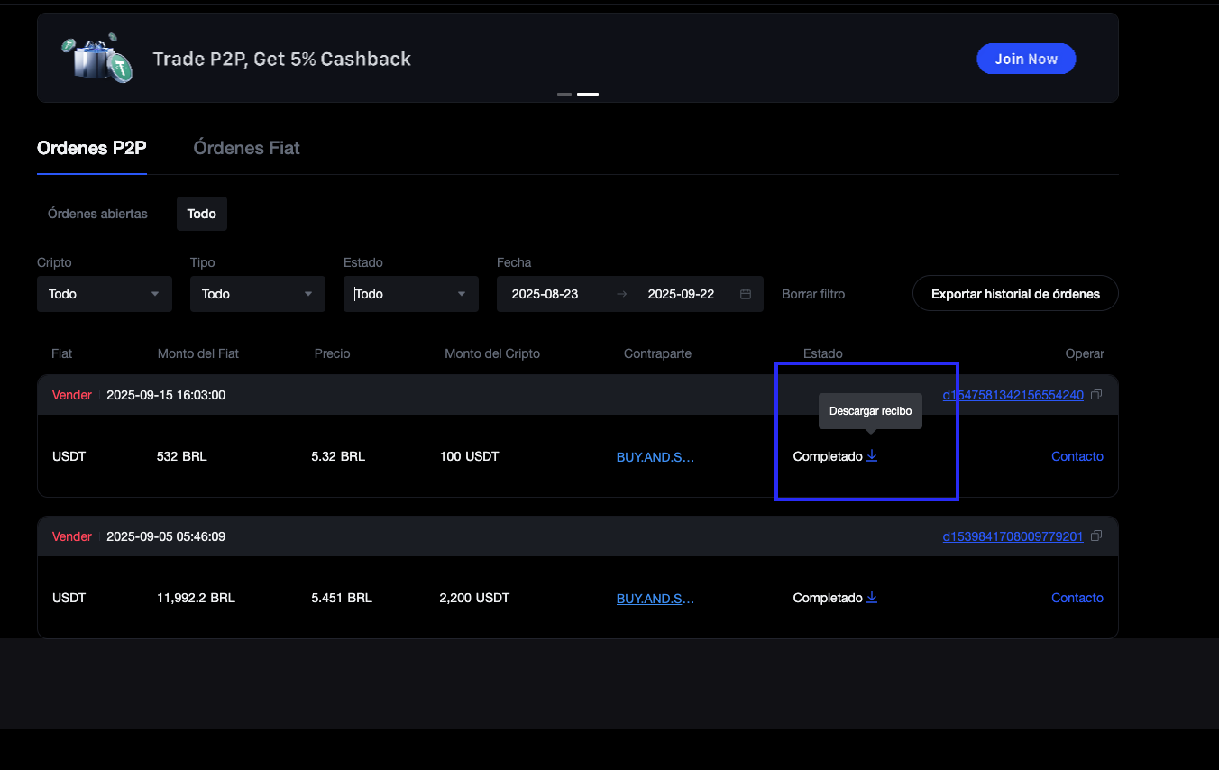This screenshot has height=770, width=1219.
Task: Expand the Tipo filter dropdown
Action: 258,294
